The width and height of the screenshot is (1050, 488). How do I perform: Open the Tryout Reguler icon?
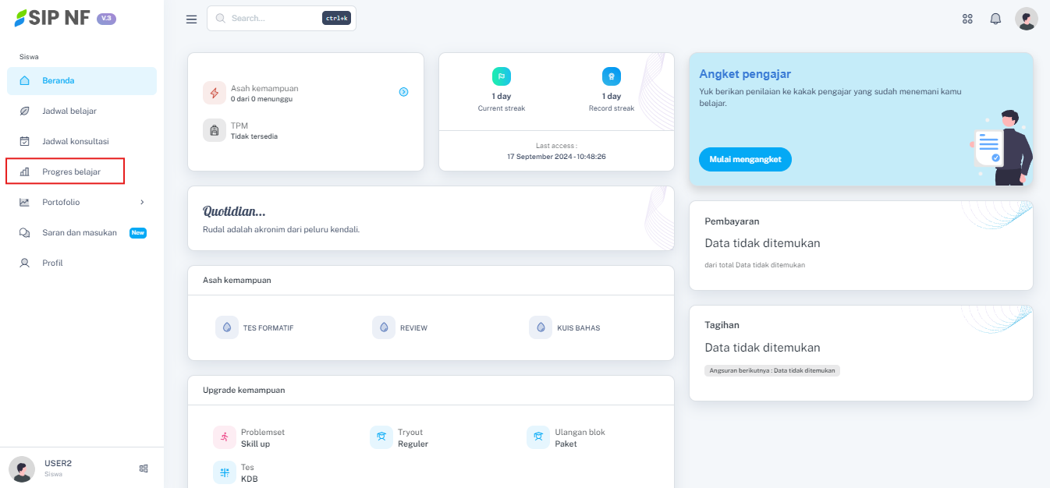381,437
